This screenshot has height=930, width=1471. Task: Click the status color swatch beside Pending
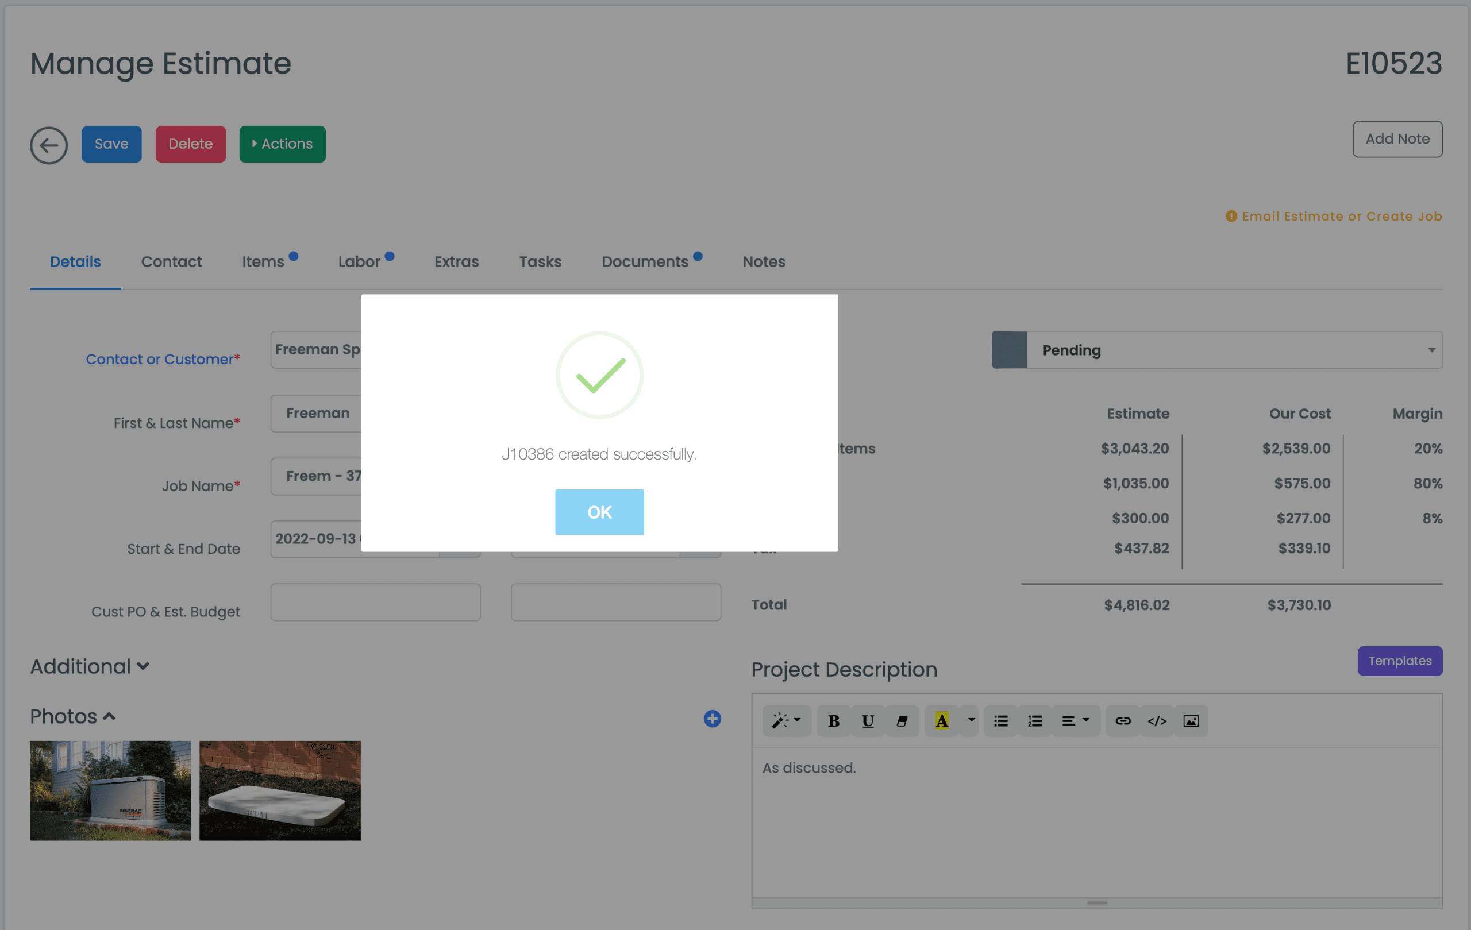point(1009,350)
